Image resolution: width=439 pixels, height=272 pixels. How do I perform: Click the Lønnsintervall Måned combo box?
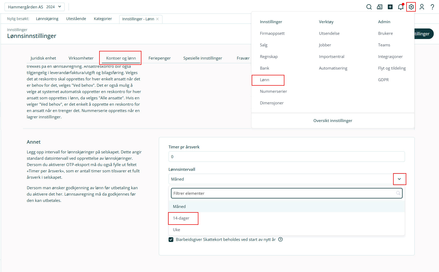click(x=287, y=179)
